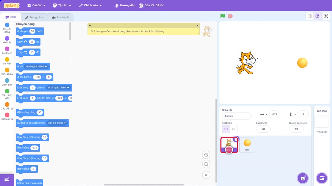This screenshot has height=186, width=332.
Task: Hide the sprite with crossed eye icon
Action: click(x=234, y=129)
